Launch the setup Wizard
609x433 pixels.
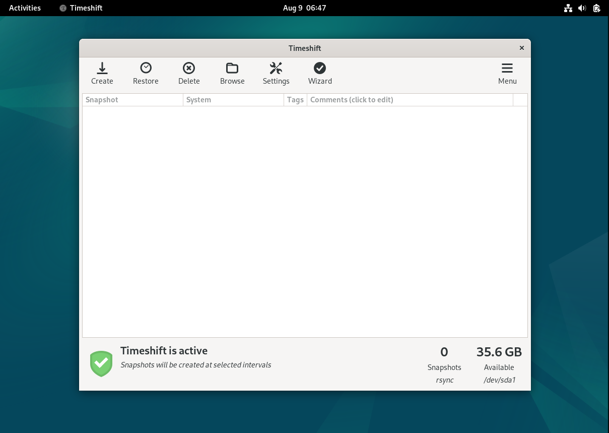[x=320, y=74]
